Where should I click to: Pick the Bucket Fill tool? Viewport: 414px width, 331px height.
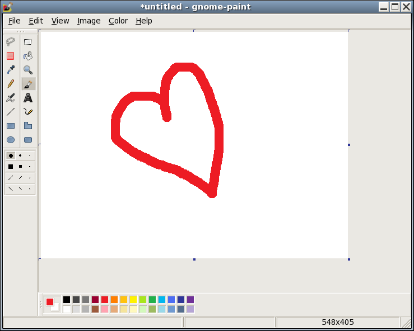point(28,56)
